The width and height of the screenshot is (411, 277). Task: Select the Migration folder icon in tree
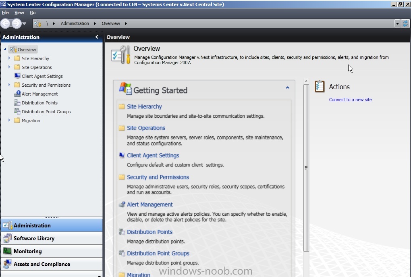click(17, 120)
